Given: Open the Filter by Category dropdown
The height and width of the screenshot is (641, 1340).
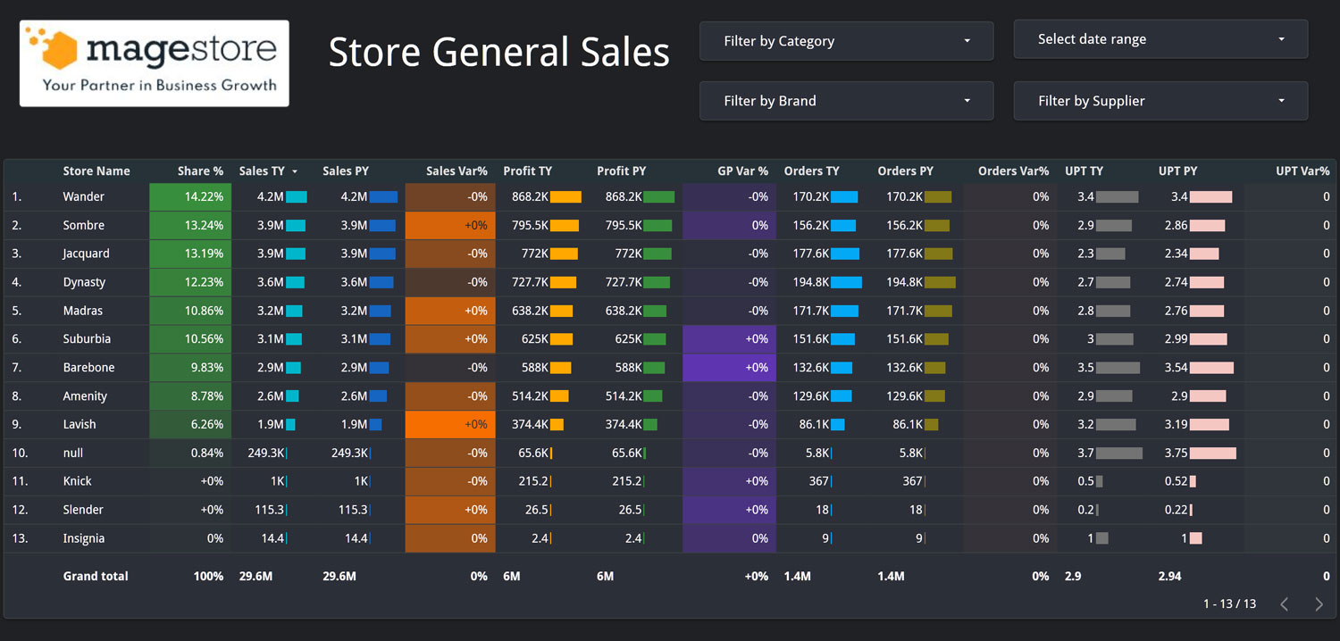Looking at the screenshot, I should click(846, 41).
